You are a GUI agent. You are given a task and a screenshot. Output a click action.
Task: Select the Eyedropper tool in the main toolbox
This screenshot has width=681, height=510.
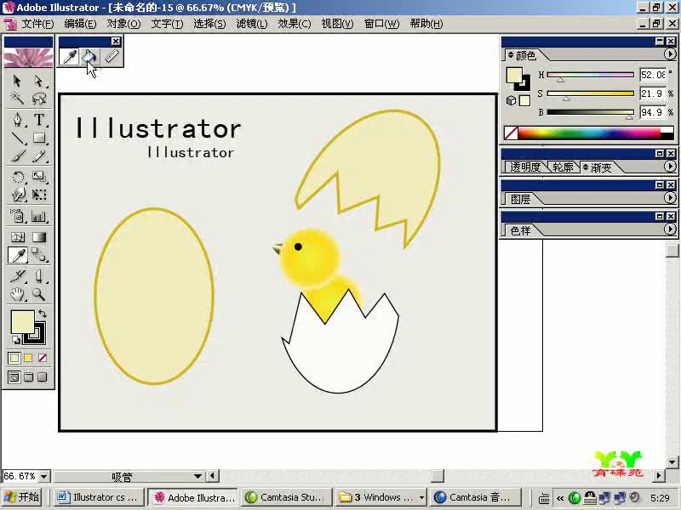pos(17,256)
